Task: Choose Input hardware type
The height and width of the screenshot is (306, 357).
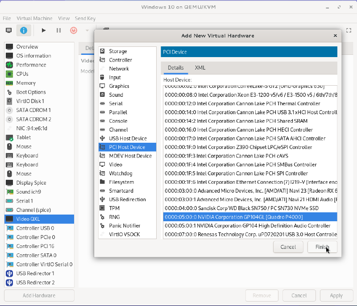Action: pos(128,77)
